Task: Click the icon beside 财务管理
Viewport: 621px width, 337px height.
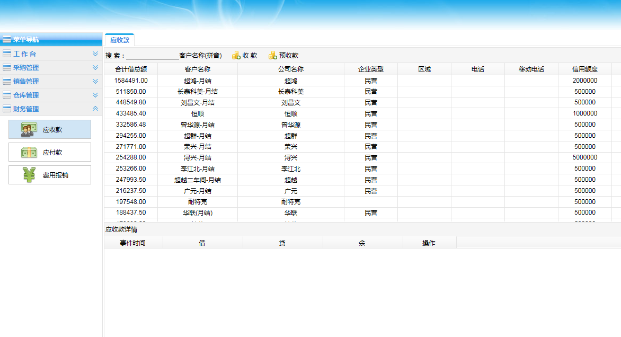Action: click(x=7, y=109)
